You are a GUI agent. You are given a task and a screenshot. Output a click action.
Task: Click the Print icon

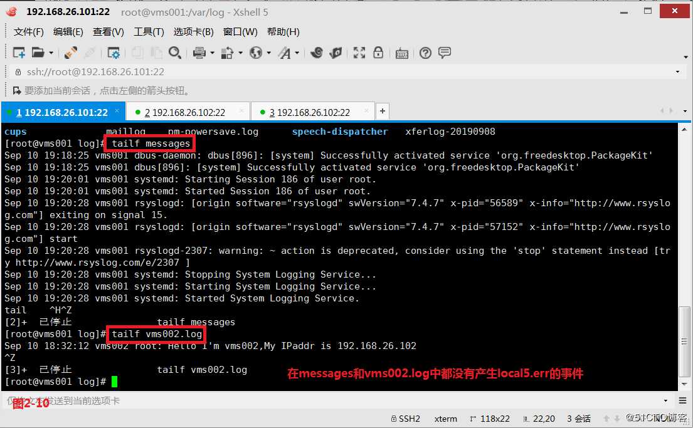[x=199, y=53]
